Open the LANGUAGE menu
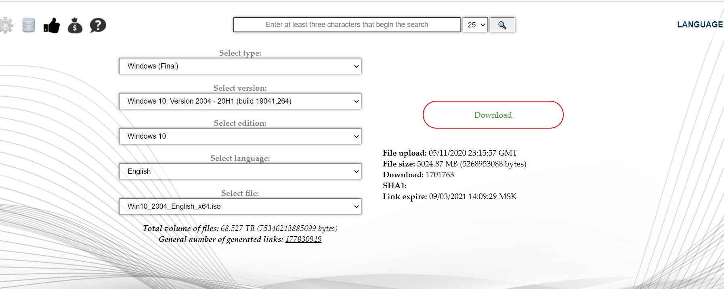The width and height of the screenshot is (724, 289). 700,25
